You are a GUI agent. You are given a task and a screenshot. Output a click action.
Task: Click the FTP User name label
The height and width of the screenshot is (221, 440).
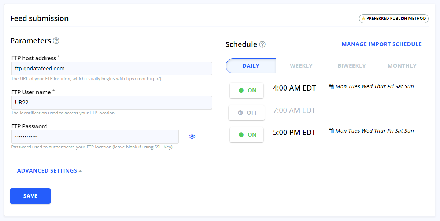(31, 92)
